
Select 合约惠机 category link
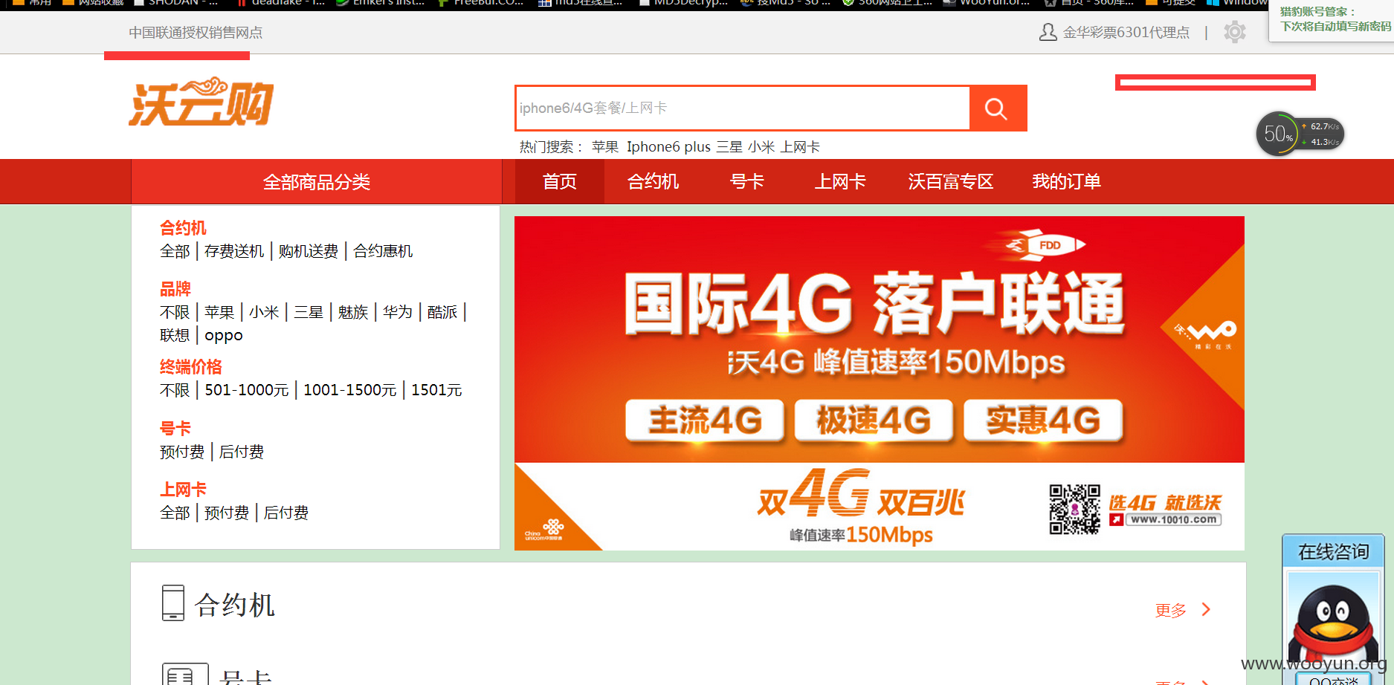[383, 251]
